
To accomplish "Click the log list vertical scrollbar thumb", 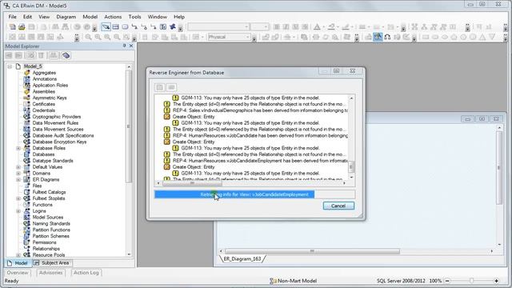I will [x=351, y=166].
